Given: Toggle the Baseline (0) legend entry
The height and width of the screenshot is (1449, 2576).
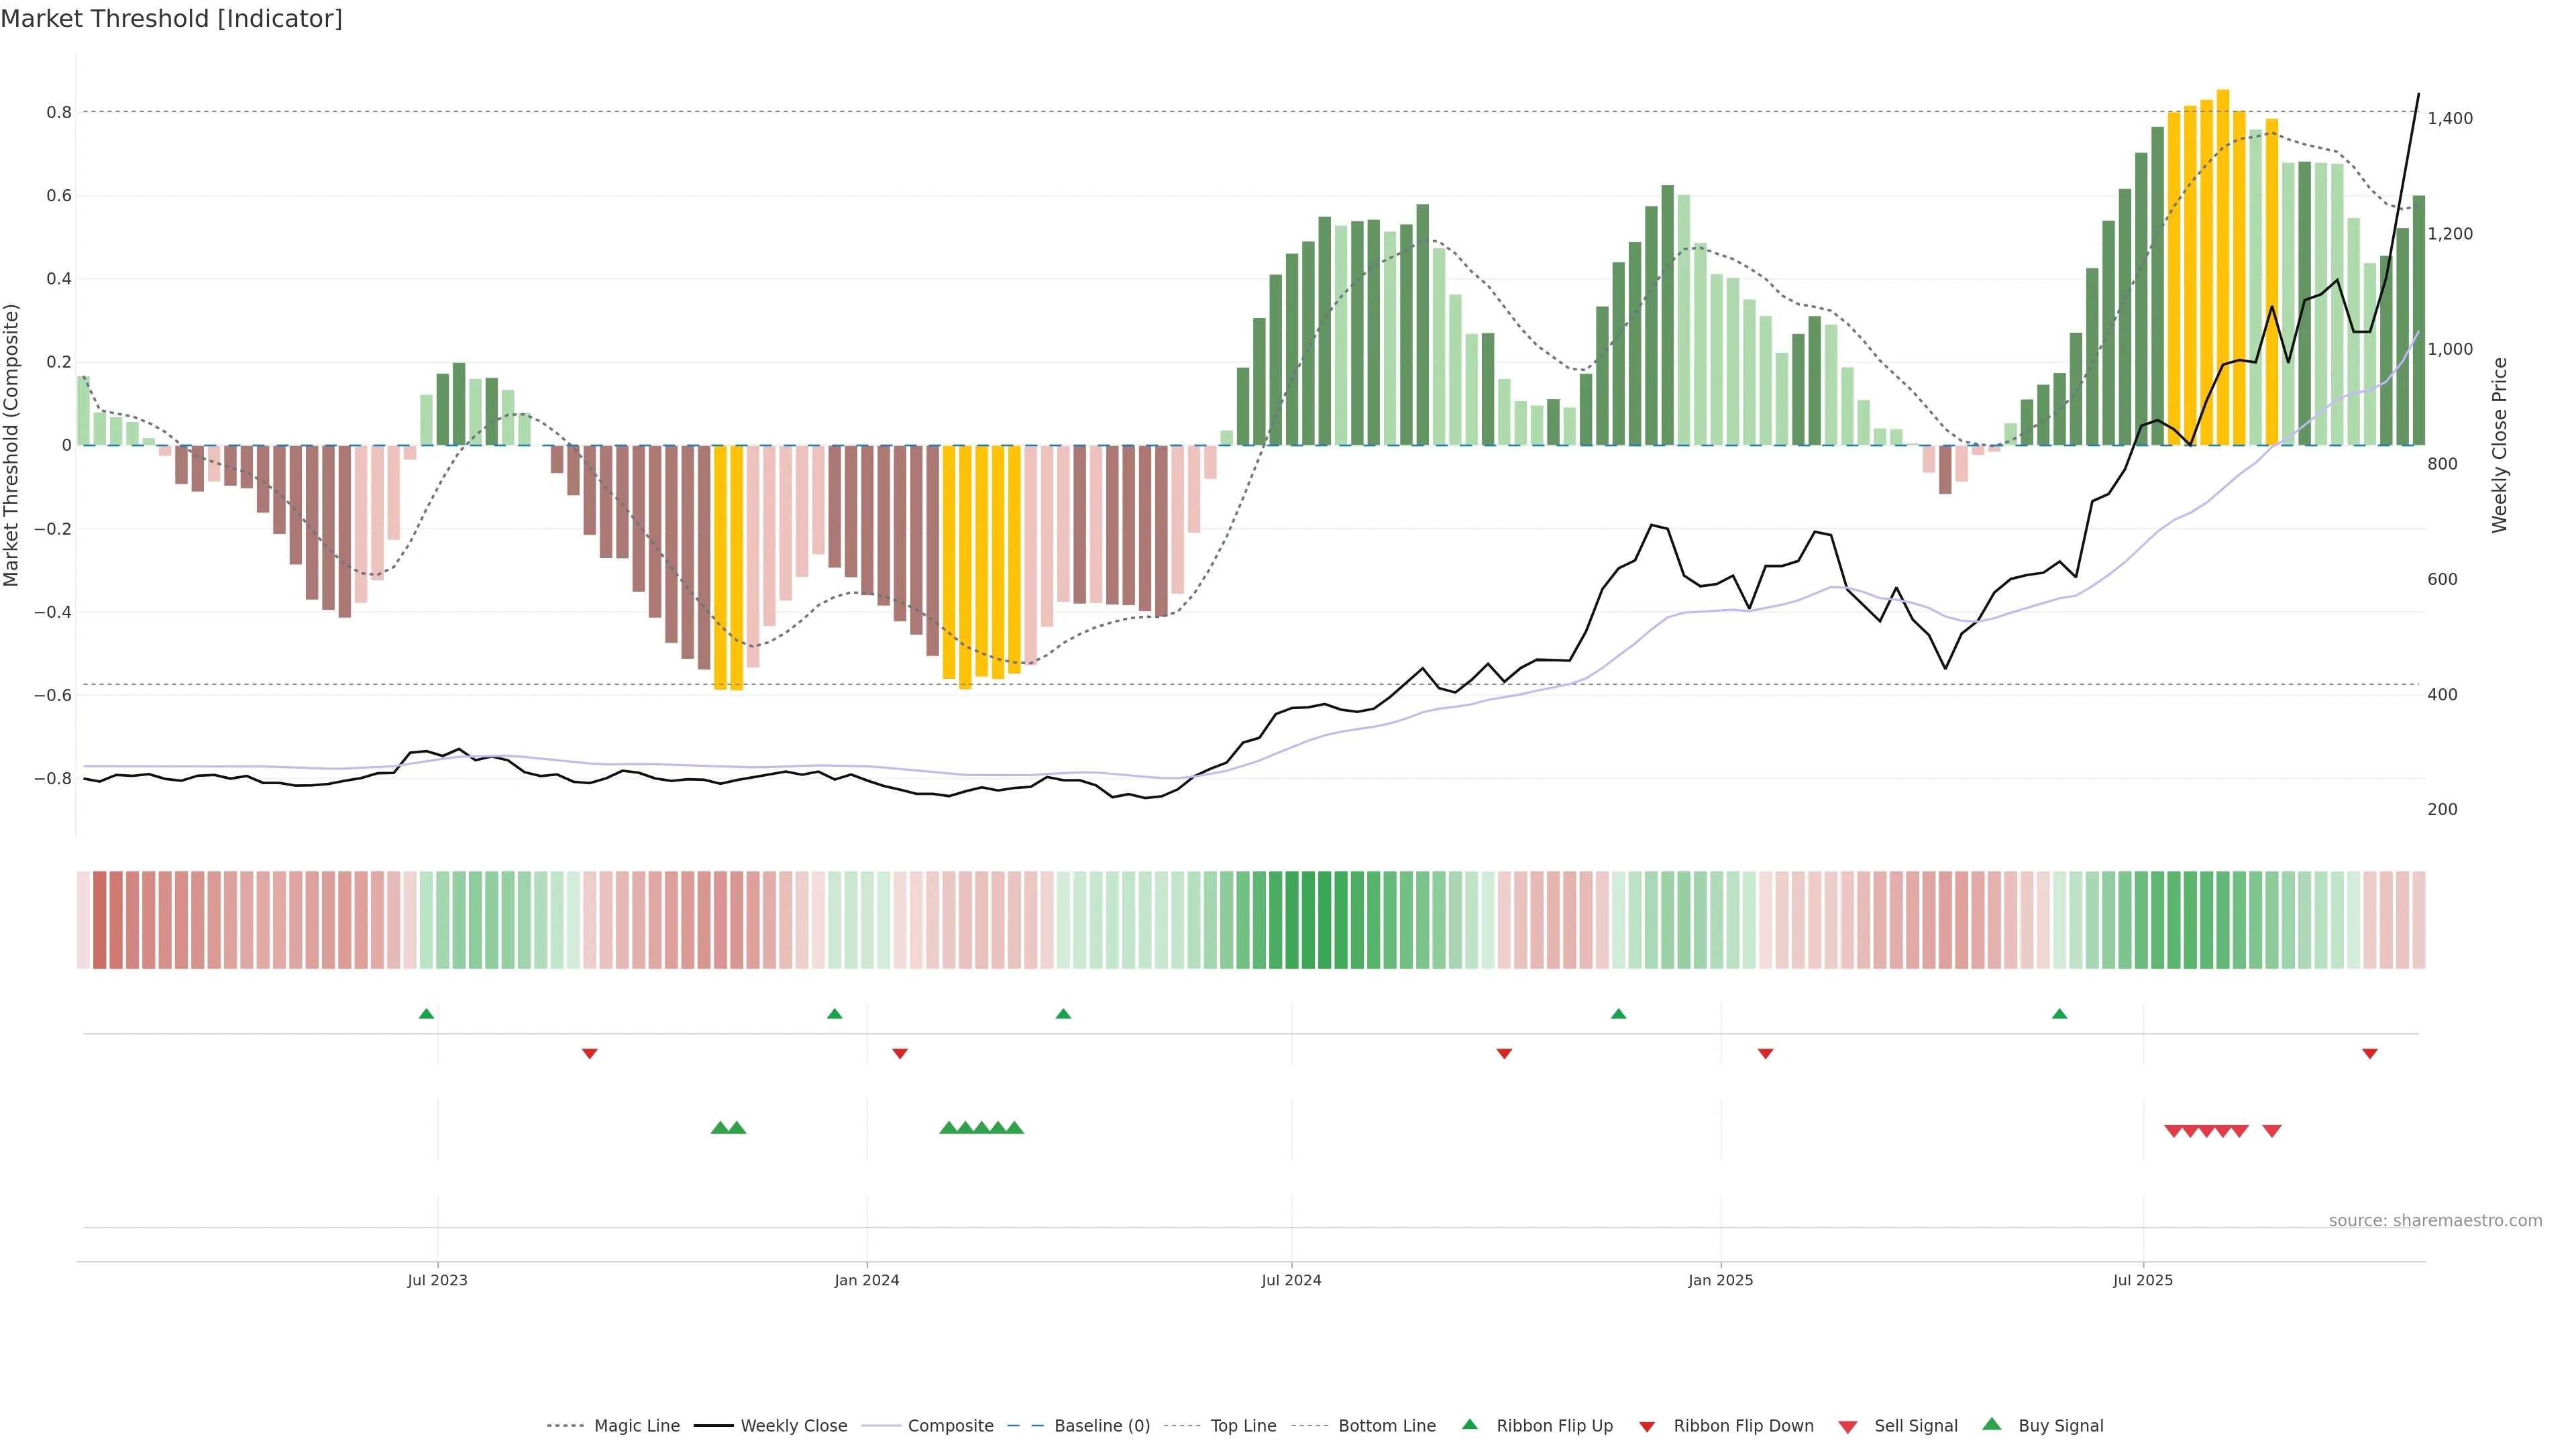Looking at the screenshot, I should (x=1101, y=1426).
